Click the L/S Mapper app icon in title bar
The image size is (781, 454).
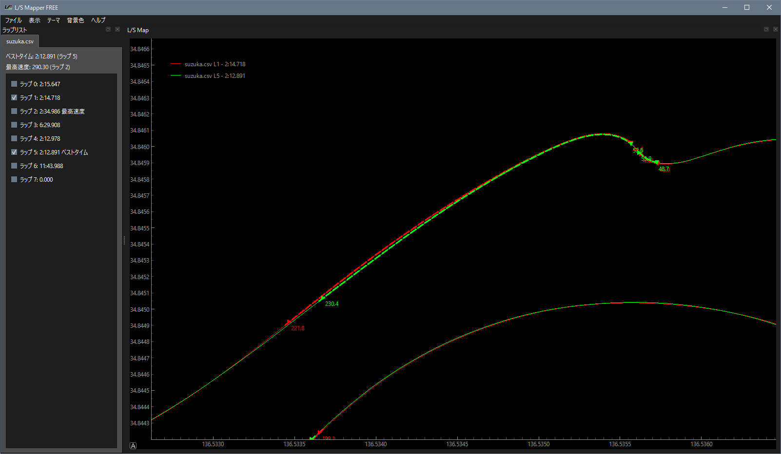point(8,7)
